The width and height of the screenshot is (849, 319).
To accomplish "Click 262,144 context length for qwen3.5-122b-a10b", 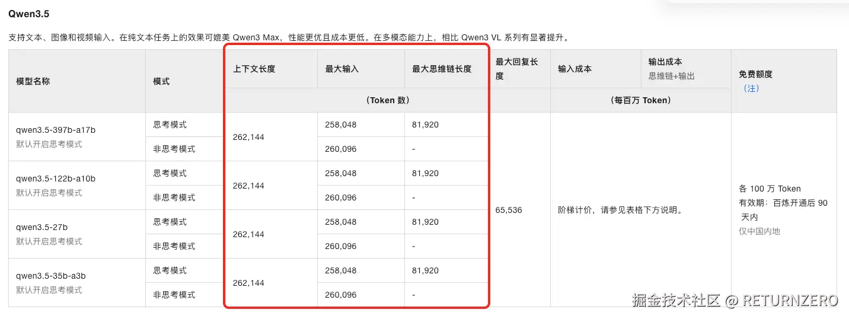I will tap(248, 186).
